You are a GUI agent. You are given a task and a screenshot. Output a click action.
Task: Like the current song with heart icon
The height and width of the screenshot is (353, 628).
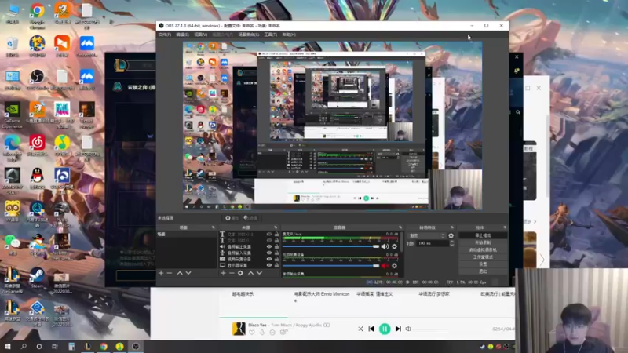tap(251, 332)
